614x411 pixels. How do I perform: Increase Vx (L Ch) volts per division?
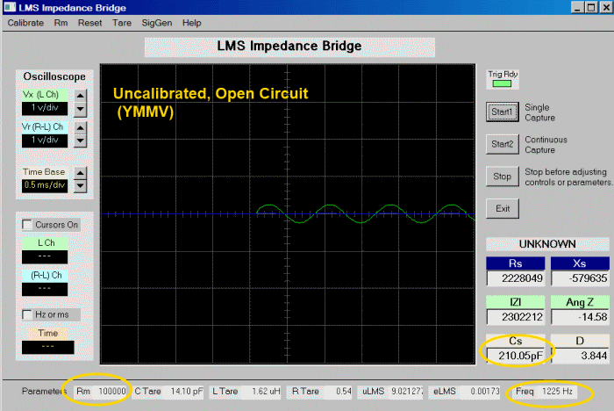[81, 96]
